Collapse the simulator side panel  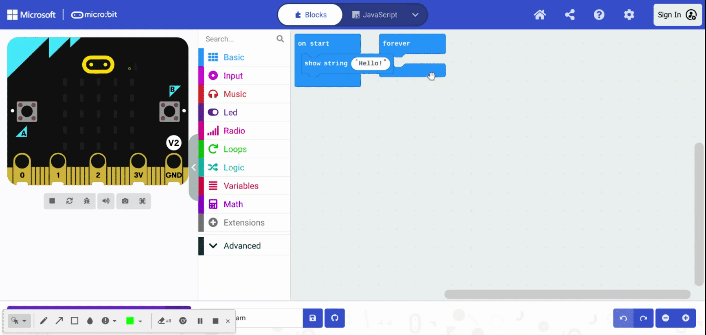(194, 167)
